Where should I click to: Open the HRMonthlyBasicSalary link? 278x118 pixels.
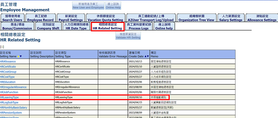click(x=14, y=108)
